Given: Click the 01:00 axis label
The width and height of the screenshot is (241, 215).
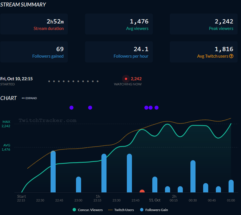Looking at the screenshot, I should pyautogui.click(x=231, y=200).
